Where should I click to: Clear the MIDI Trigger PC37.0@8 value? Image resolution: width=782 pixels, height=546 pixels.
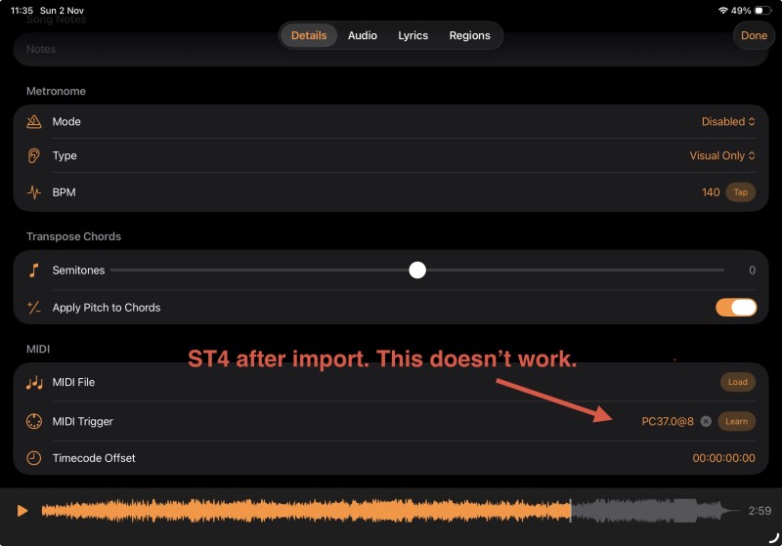coord(706,422)
